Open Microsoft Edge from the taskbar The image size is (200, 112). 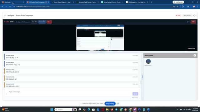pyautogui.click(x=89, y=110)
